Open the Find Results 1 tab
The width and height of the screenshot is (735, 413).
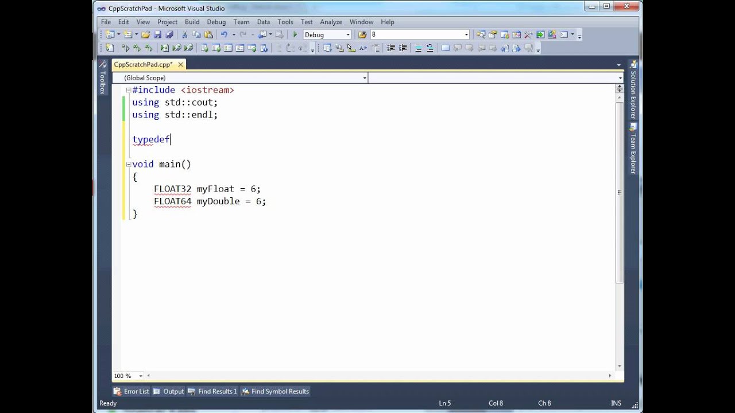pyautogui.click(x=212, y=392)
